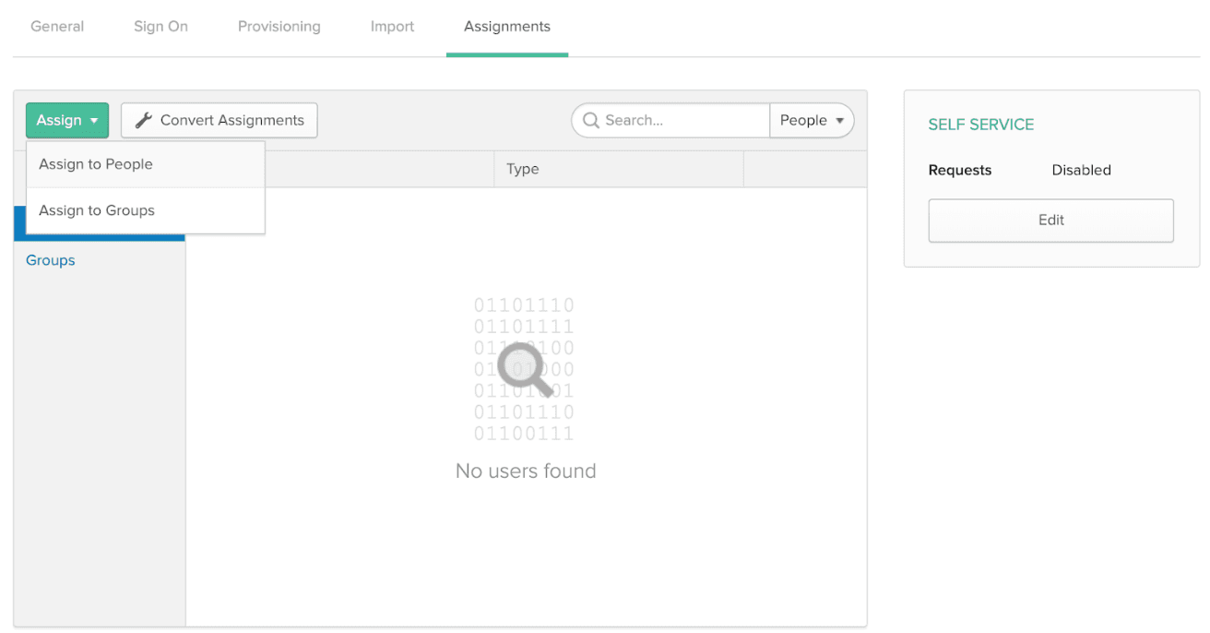
Task: Open the Import tab
Action: tap(392, 26)
